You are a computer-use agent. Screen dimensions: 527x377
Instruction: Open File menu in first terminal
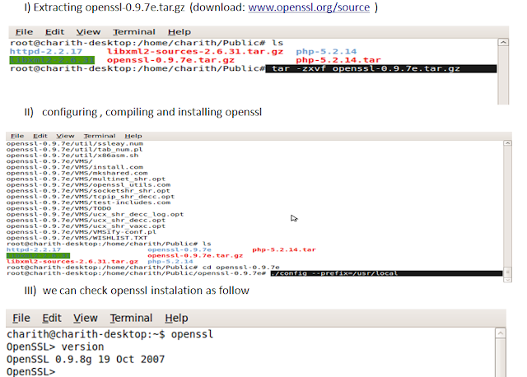(24, 32)
